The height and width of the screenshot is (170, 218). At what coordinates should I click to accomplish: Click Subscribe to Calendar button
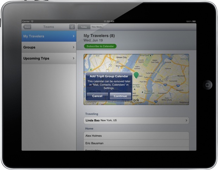tap(100, 46)
